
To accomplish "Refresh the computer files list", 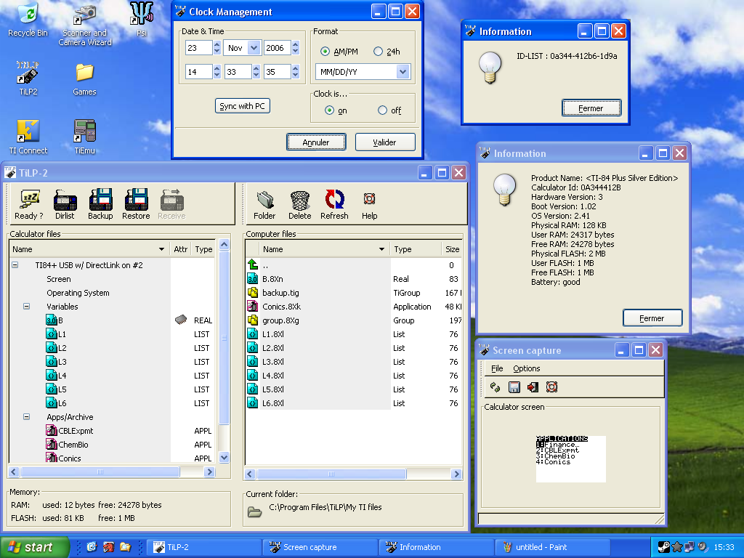I will point(334,205).
